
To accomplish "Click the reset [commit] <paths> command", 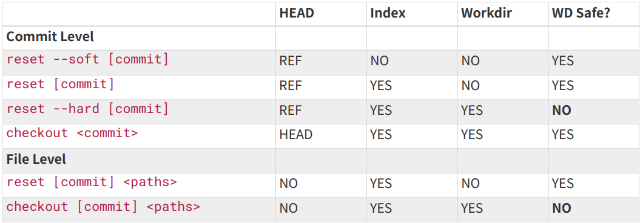I will point(92,182).
